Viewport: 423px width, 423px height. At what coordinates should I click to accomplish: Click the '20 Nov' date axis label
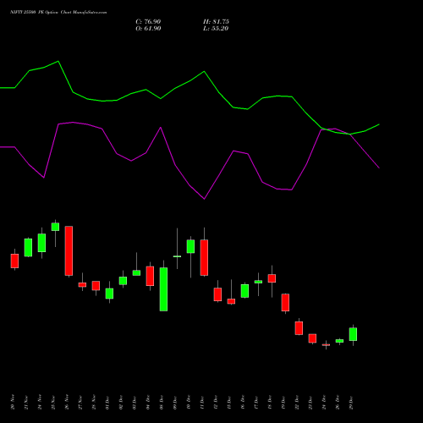point(13,402)
